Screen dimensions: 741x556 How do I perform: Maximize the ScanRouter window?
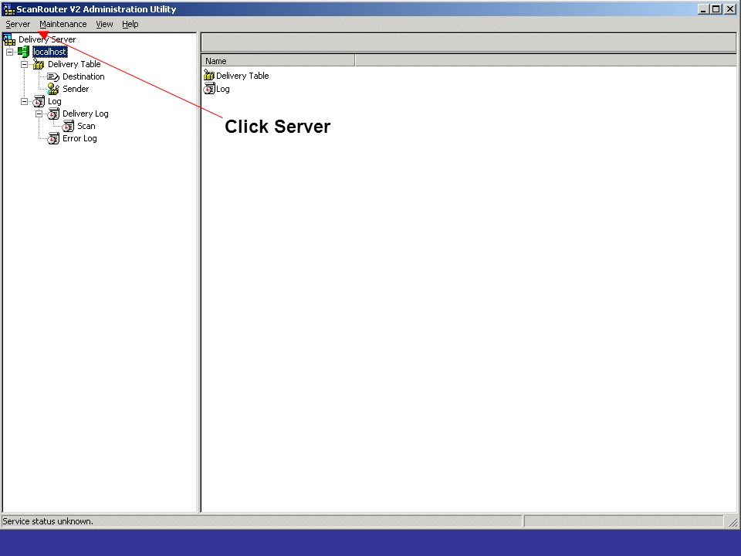tap(716, 9)
